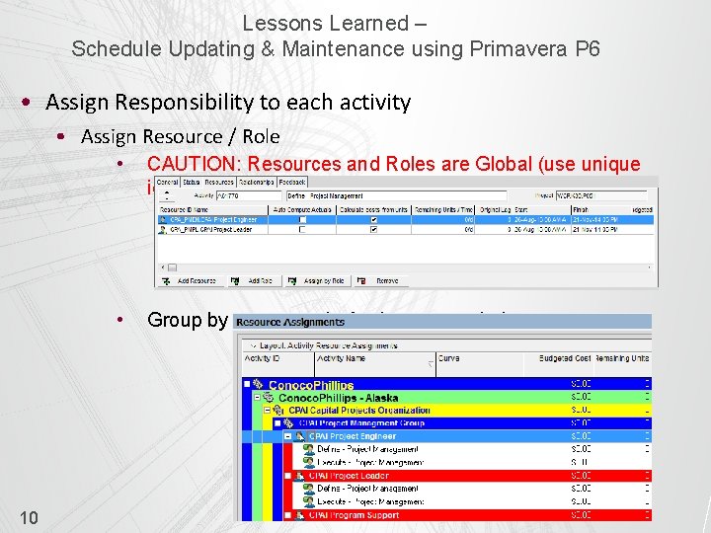
Task: Click the Execute assignment icon under Project Engineer
Action: pos(309,462)
